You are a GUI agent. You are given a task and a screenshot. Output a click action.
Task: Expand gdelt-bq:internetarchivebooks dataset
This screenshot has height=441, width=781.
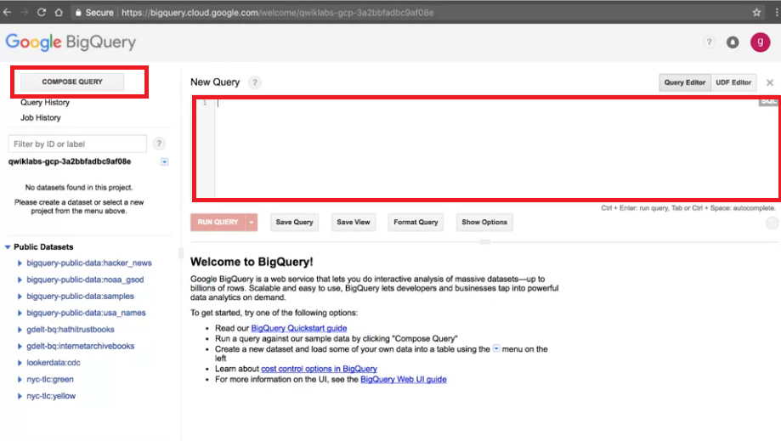(x=20, y=346)
